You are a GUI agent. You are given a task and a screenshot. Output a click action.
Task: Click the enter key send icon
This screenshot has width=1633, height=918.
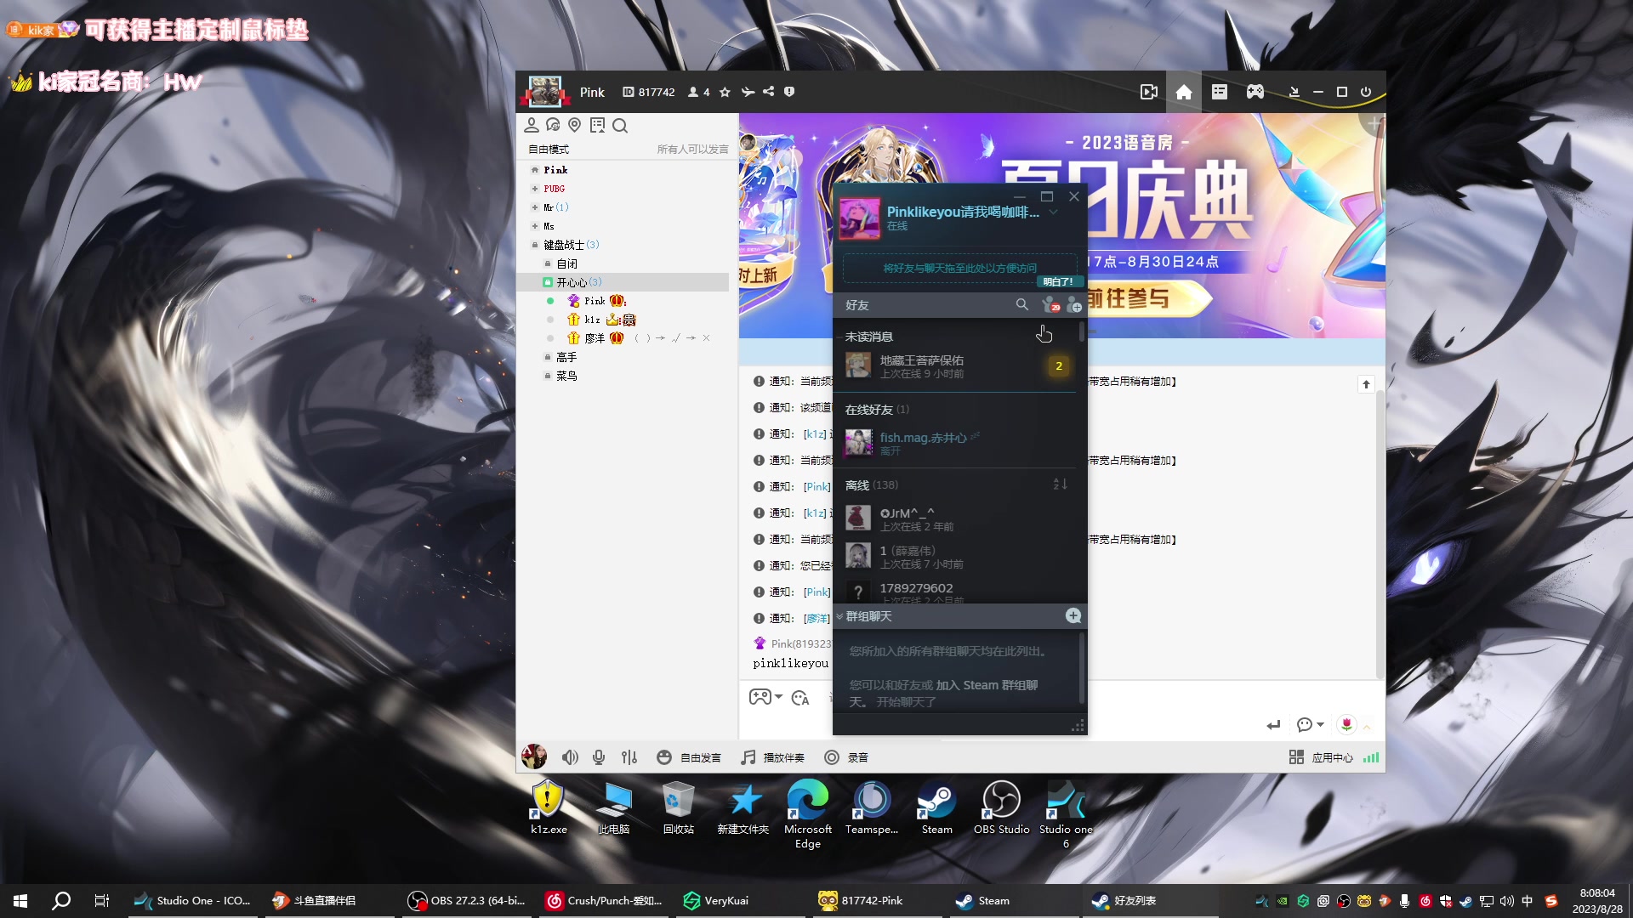(1273, 725)
